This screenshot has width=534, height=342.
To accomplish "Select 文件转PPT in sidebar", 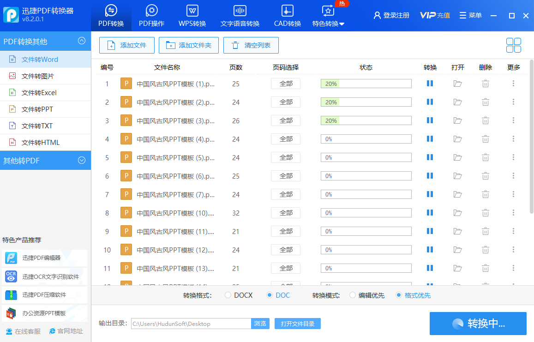I will 46,109.
